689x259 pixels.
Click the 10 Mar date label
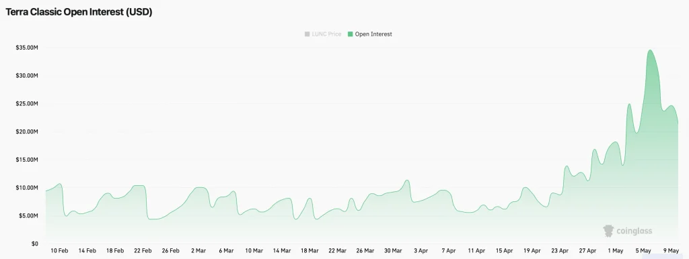pos(254,251)
